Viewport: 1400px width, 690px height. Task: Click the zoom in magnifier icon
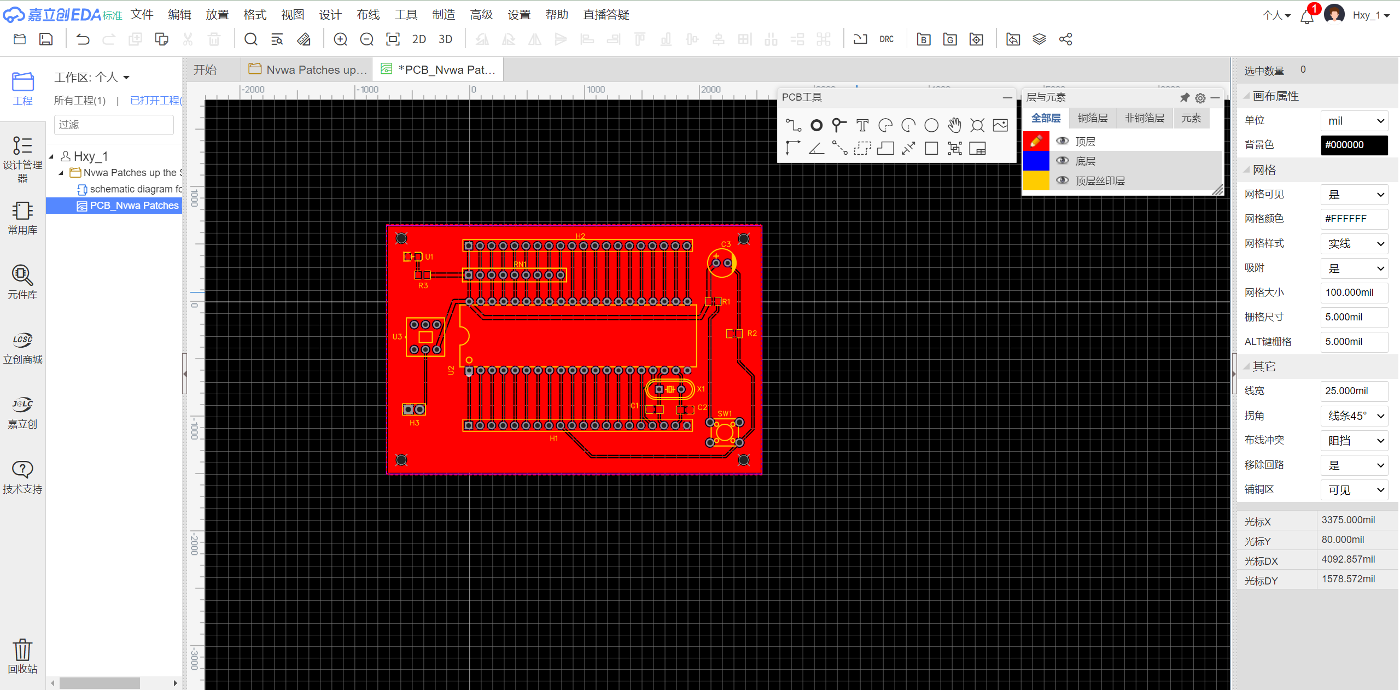tap(340, 39)
